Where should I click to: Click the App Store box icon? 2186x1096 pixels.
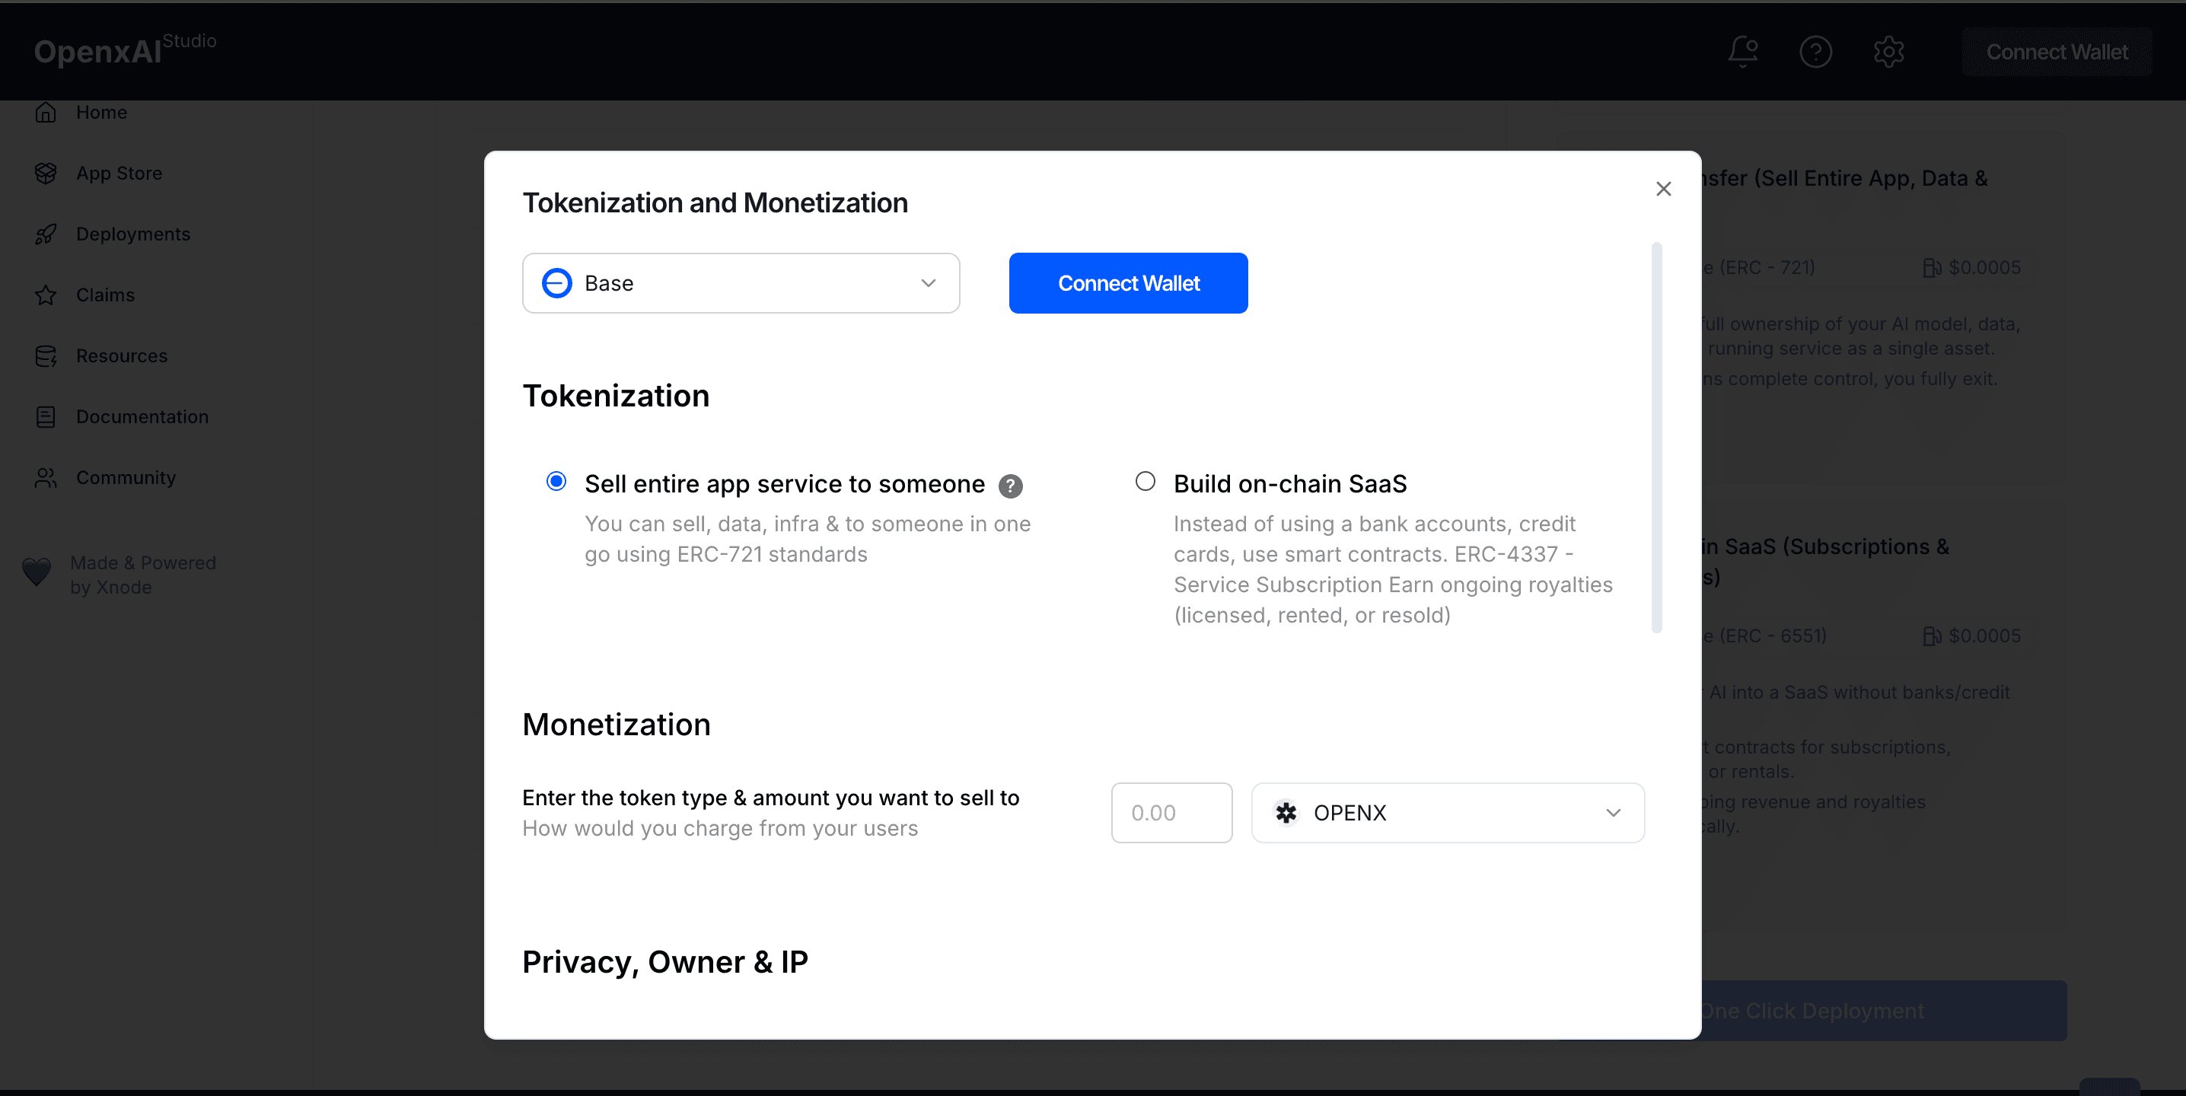click(46, 173)
